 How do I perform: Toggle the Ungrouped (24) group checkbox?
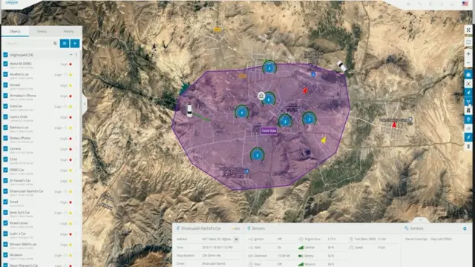(x=5, y=55)
